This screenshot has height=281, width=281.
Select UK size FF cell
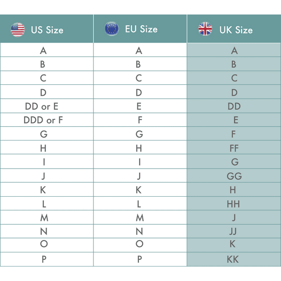[234, 148]
